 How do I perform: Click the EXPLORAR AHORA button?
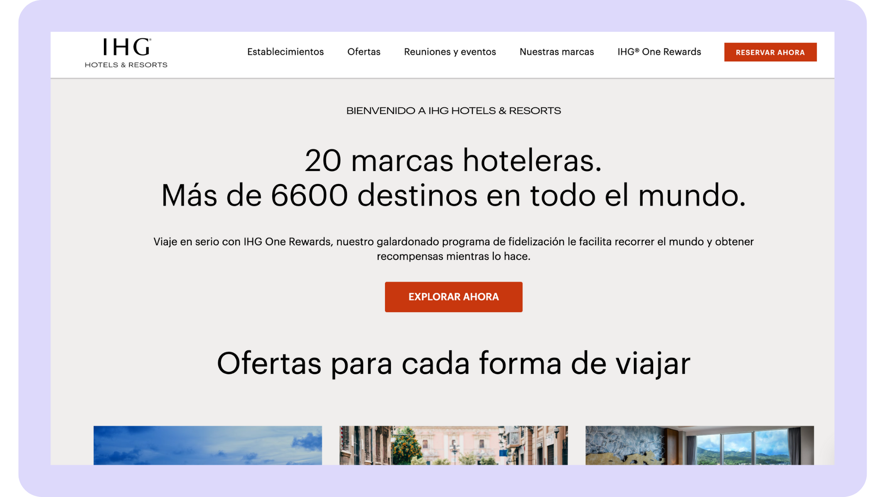pyautogui.click(x=453, y=296)
